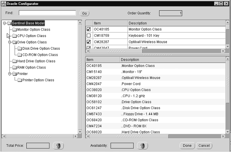Uncheck the CM28287 Optiball Wireless Mouse checkbox

[88, 42]
